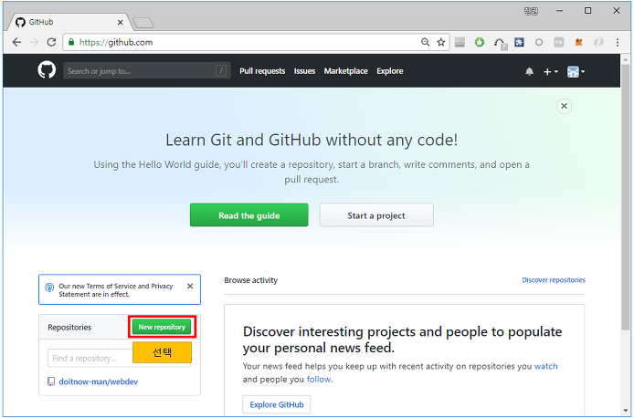Screen dimensions: 634x418
Task: Click Explore GitHub button
Action: click(277, 404)
